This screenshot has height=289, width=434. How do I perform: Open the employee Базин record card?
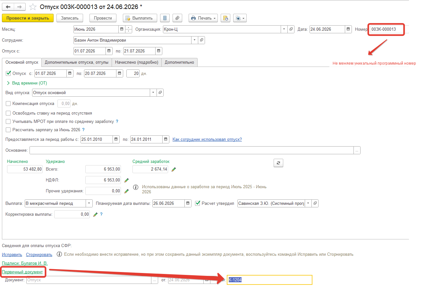(201, 40)
